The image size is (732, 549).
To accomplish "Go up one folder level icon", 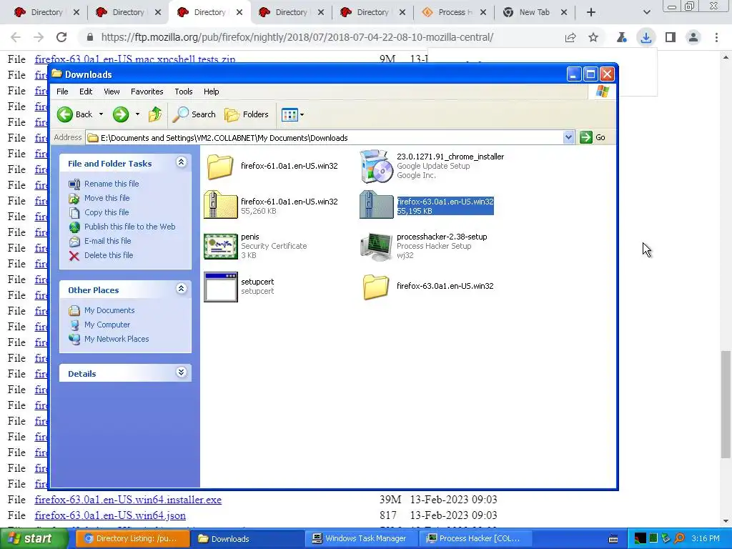I will [155, 114].
